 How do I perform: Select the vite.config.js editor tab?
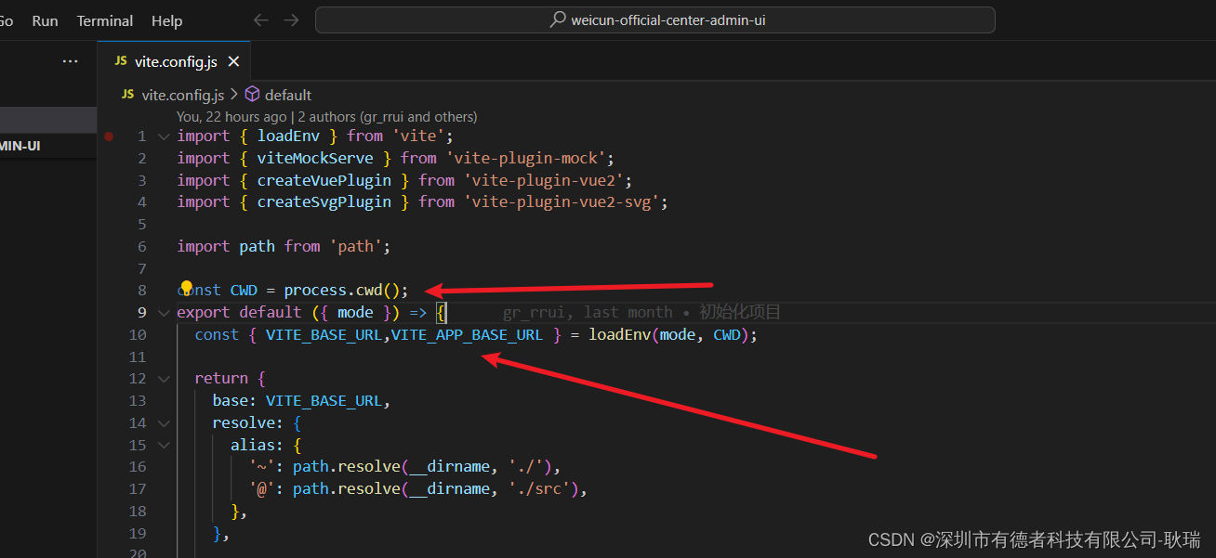(x=175, y=61)
